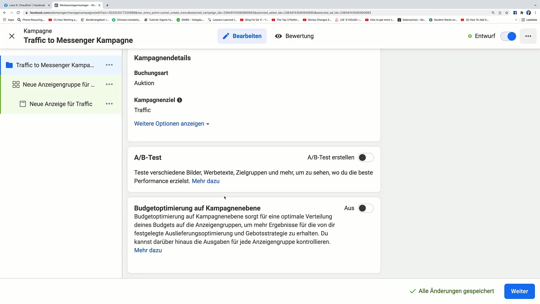Click Mehr dazu link under A/B-Test section
This screenshot has height=304, width=540.
(206, 181)
